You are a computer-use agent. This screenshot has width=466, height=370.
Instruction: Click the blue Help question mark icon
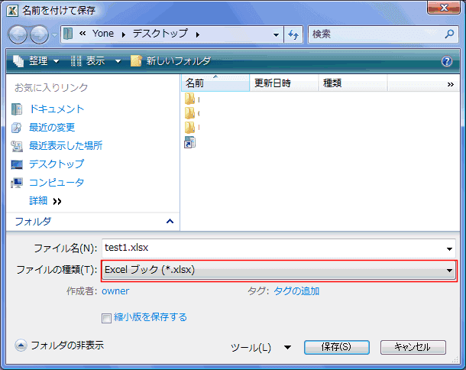click(447, 61)
